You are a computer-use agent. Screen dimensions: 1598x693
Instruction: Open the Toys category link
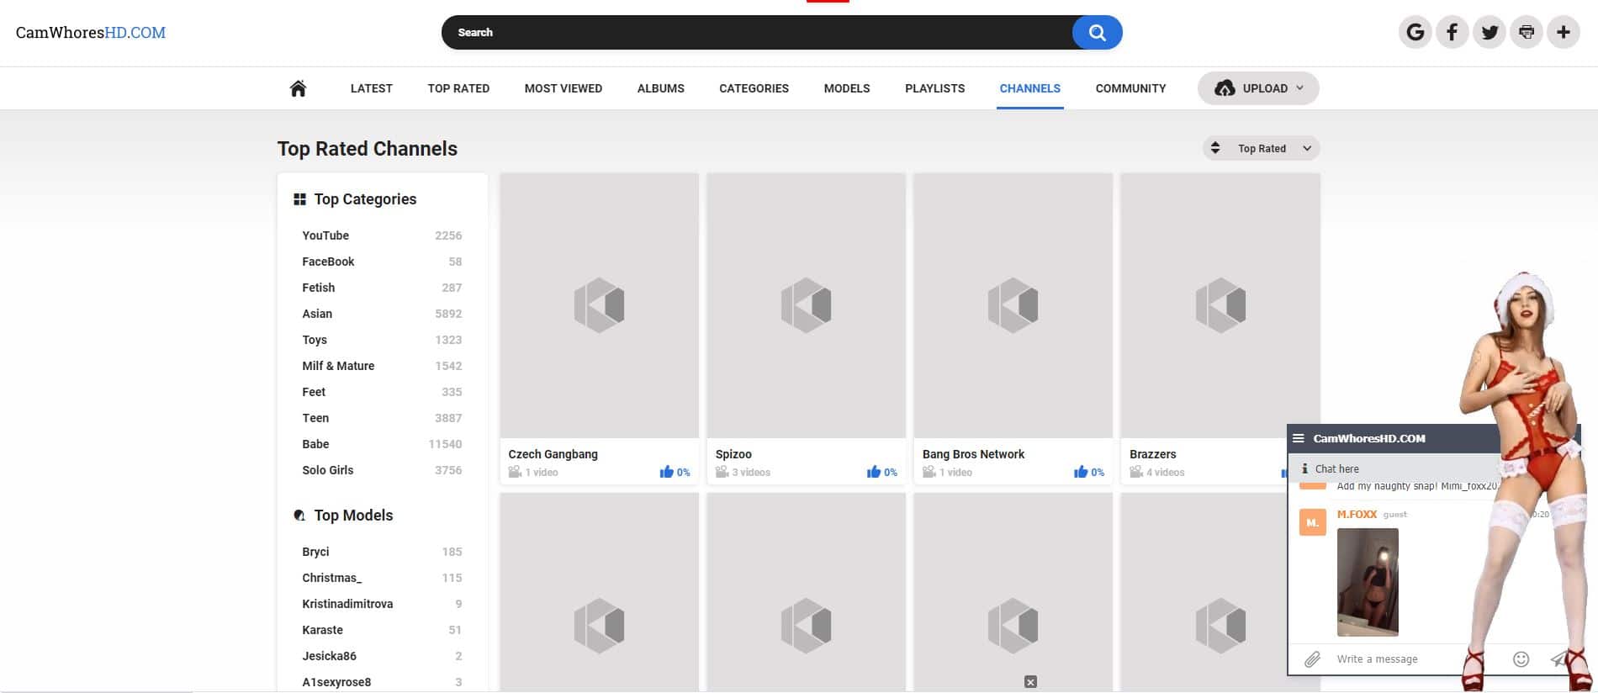tap(315, 340)
